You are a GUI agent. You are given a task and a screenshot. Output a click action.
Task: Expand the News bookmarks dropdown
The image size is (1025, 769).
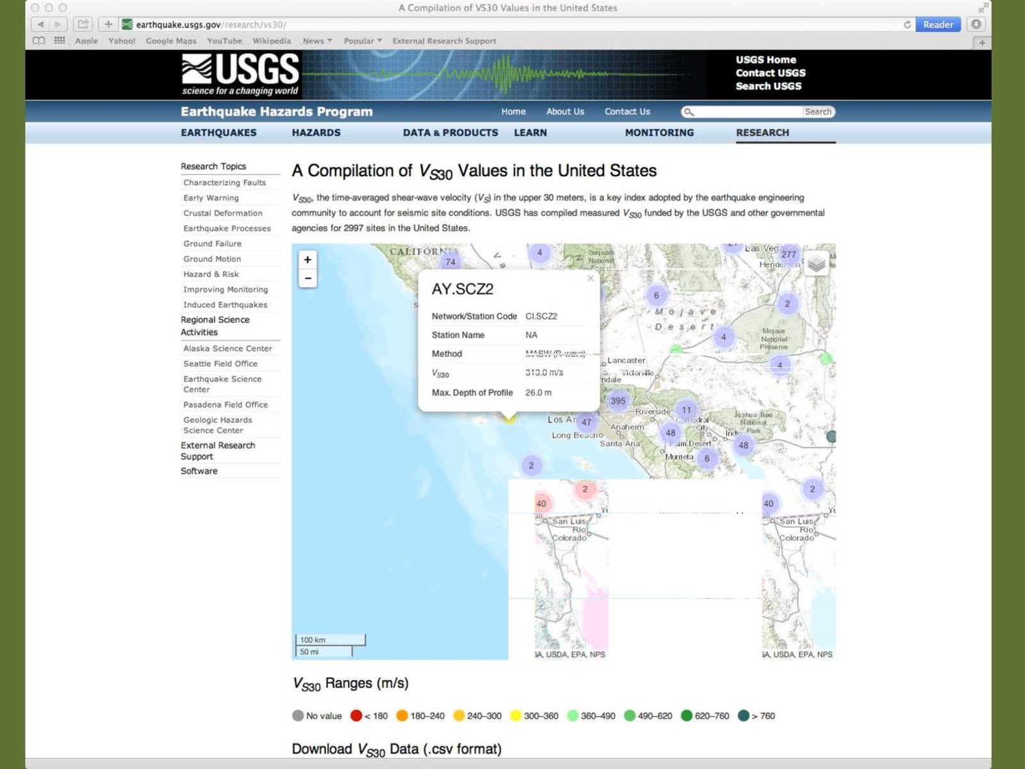coord(317,41)
